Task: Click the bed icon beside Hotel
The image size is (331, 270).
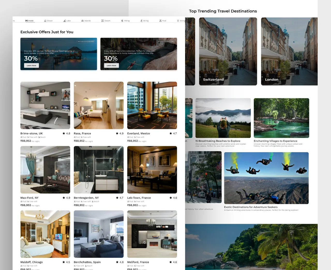Action: (27, 21)
